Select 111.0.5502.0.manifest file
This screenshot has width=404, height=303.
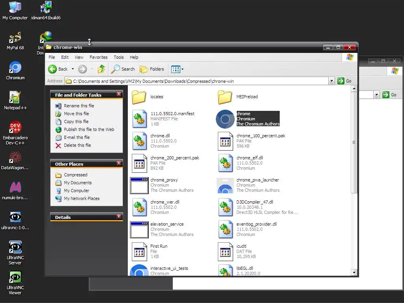[x=163, y=119]
